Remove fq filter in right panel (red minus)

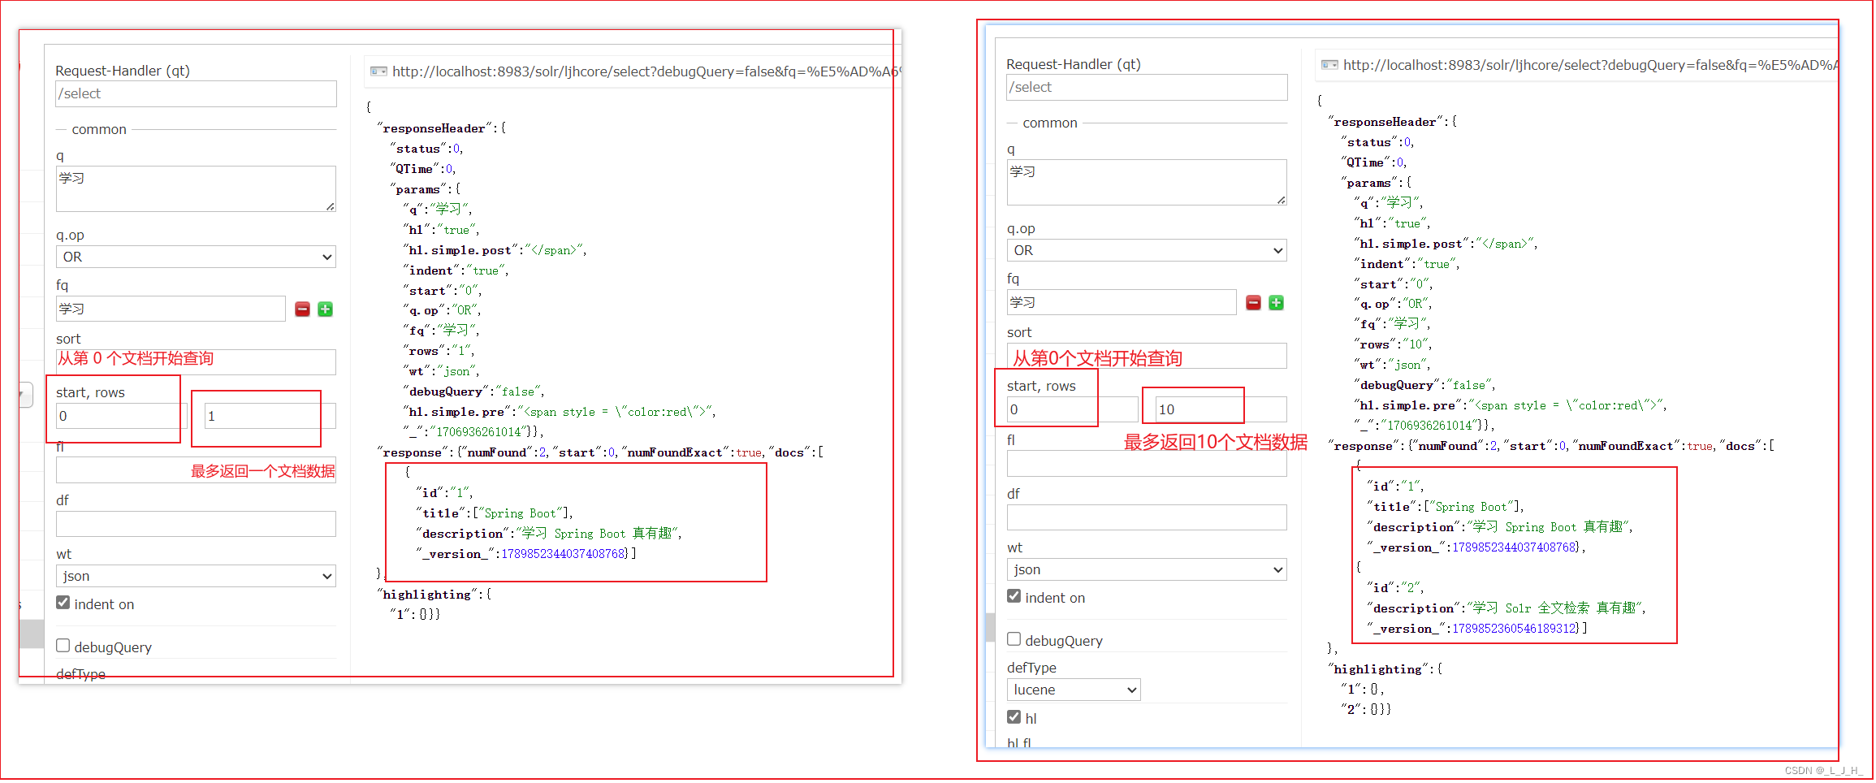pyautogui.click(x=1253, y=303)
